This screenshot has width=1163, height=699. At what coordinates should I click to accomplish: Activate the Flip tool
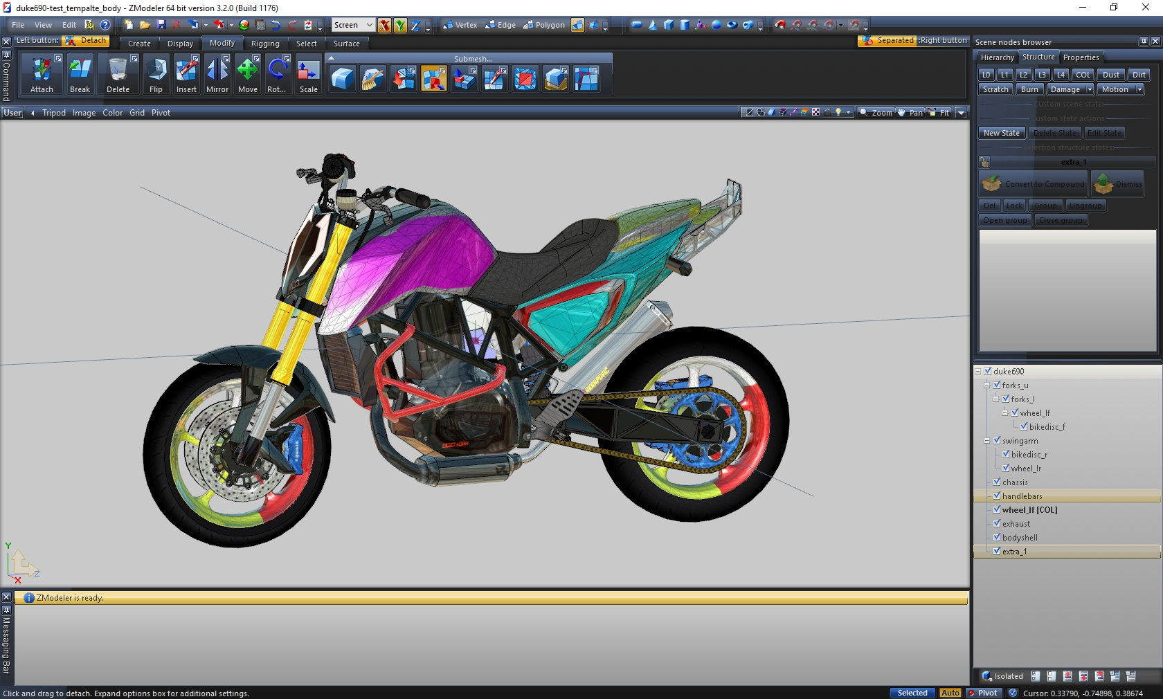(156, 75)
